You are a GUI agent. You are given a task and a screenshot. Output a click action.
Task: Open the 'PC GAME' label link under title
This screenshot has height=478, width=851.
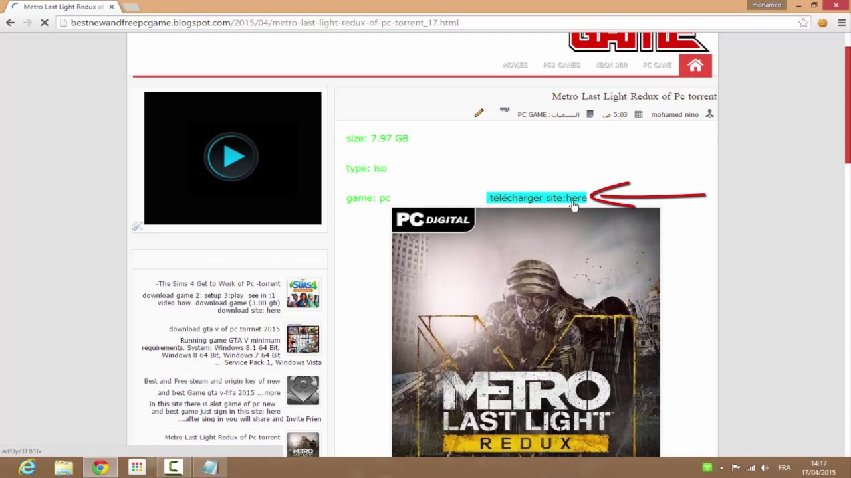point(532,114)
